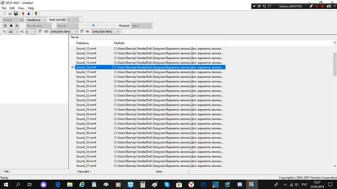Click the disabled Set button
Screen dimensions: 337x189
(x=22, y=20)
